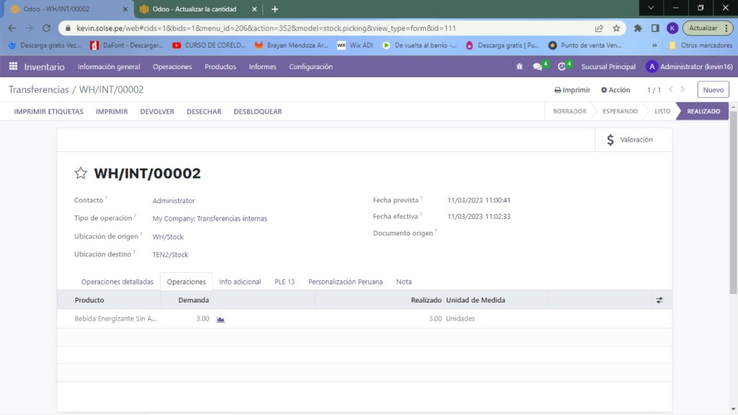Switch to Operaciones detalladas tab
738x415 pixels.
coord(117,282)
